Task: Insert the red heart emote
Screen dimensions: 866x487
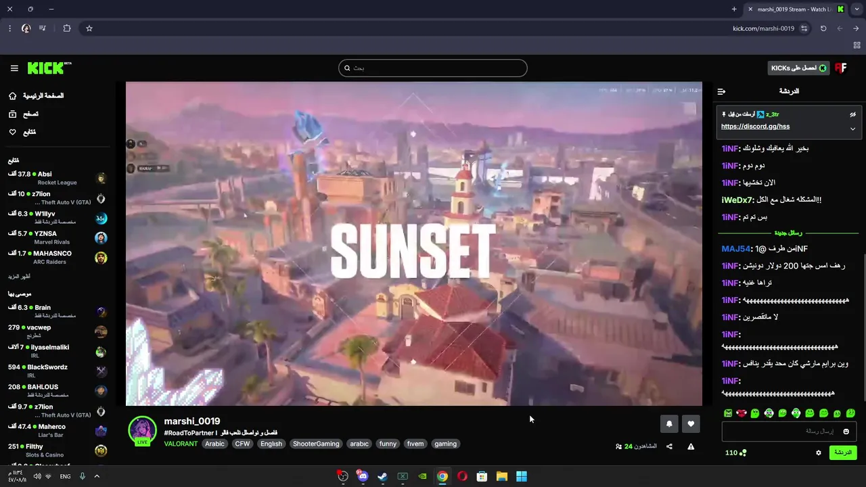Action: point(742,413)
